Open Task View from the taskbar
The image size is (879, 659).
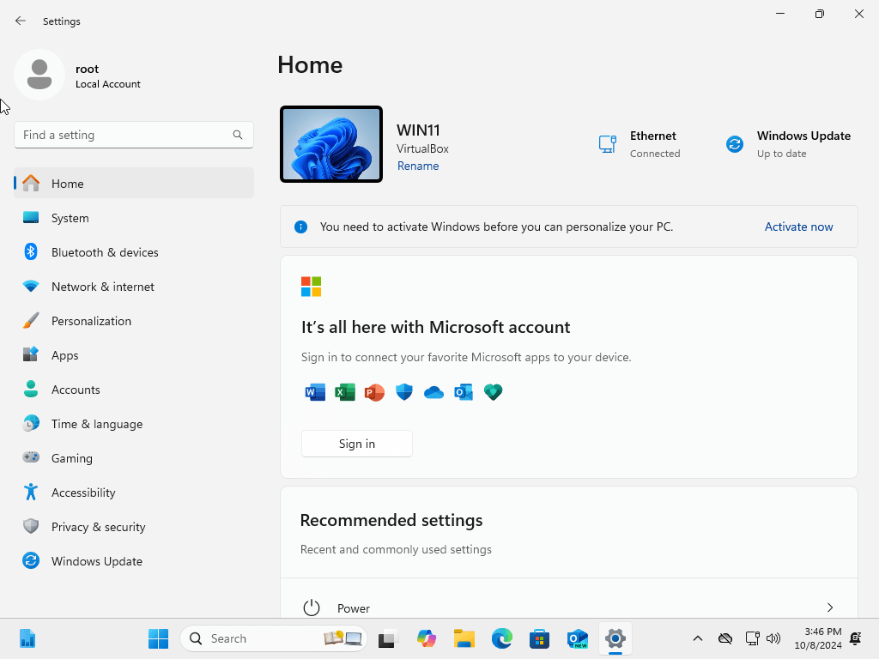coord(388,638)
